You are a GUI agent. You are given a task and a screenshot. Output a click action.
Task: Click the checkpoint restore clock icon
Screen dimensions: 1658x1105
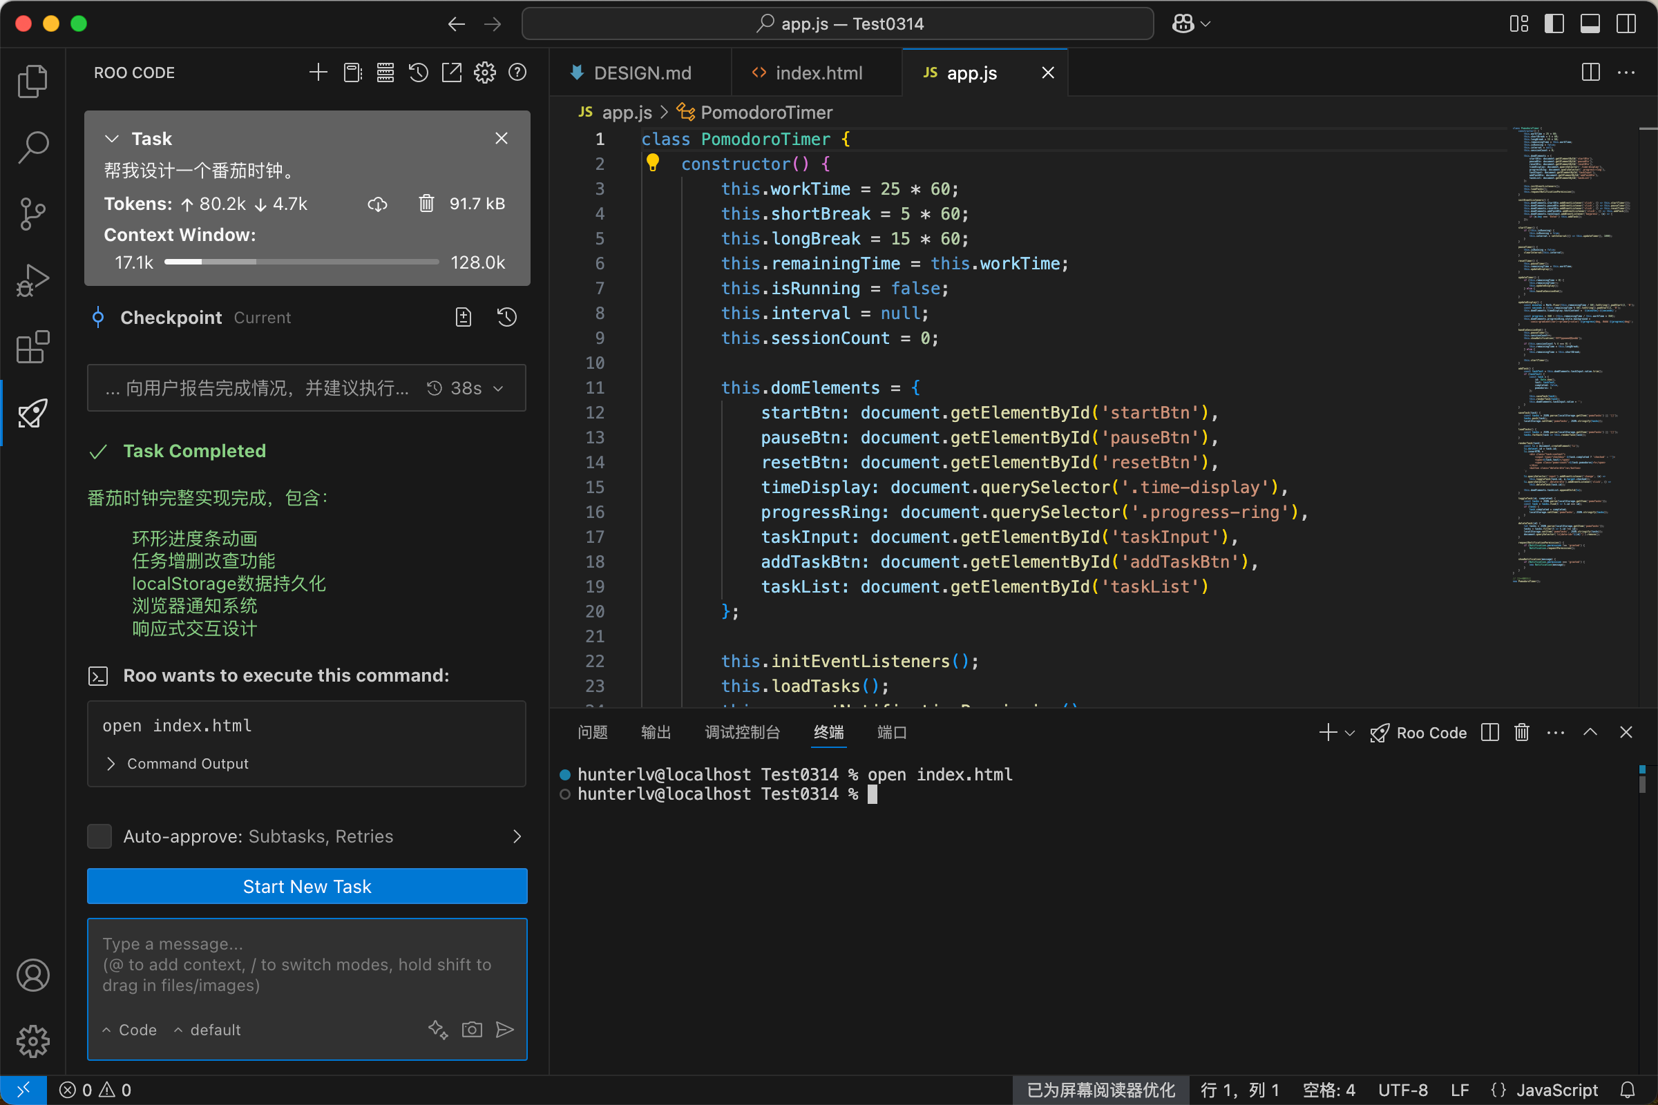coord(507,318)
